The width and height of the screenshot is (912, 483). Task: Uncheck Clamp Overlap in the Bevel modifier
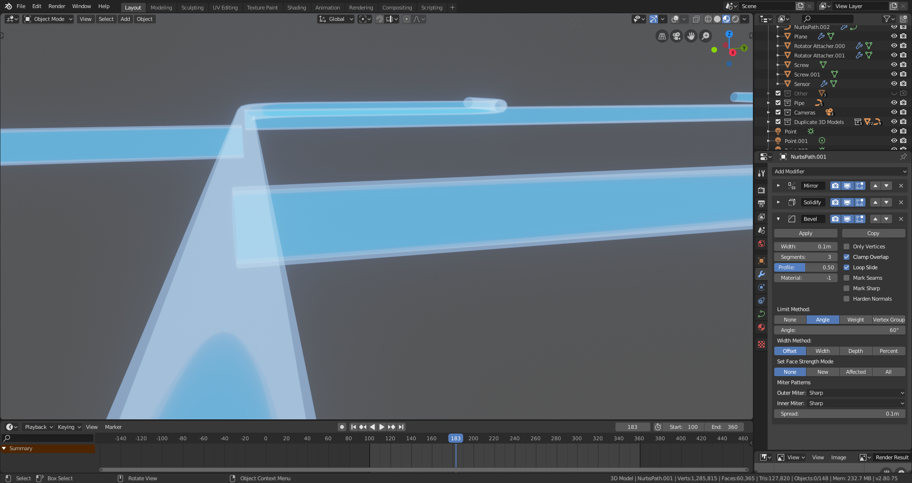point(846,256)
